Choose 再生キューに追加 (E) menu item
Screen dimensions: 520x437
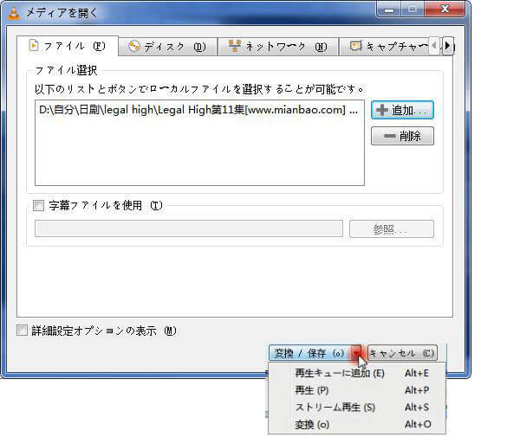[357, 373]
